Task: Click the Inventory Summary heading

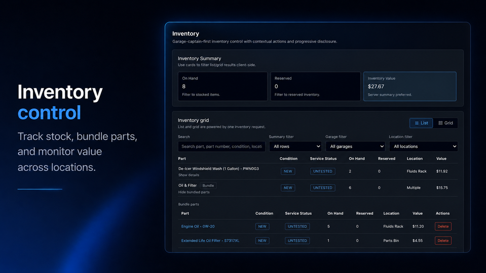Action: point(199,59)
